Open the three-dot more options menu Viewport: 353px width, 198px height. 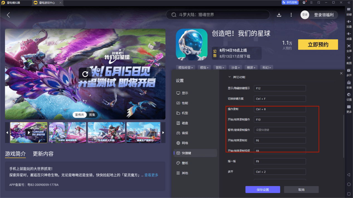click(291, 15)
